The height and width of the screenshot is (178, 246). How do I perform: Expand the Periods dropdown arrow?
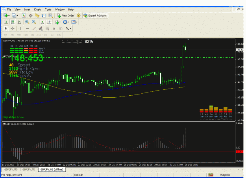click(68, 22)
